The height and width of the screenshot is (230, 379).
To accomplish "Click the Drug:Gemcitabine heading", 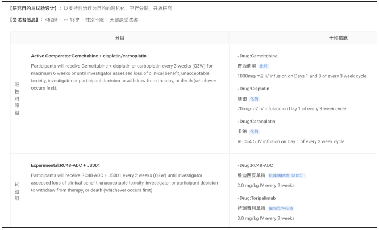I will click(x=257, y=56).
